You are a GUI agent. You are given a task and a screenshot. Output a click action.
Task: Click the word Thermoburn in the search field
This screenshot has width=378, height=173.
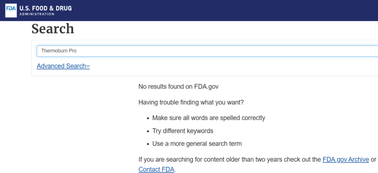(55, 51)
